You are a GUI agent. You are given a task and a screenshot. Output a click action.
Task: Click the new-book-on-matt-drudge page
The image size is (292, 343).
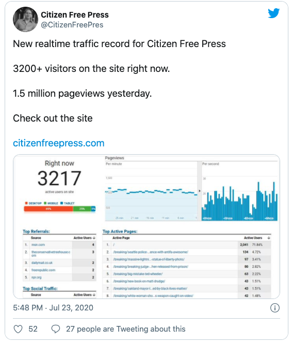point(139,281)
